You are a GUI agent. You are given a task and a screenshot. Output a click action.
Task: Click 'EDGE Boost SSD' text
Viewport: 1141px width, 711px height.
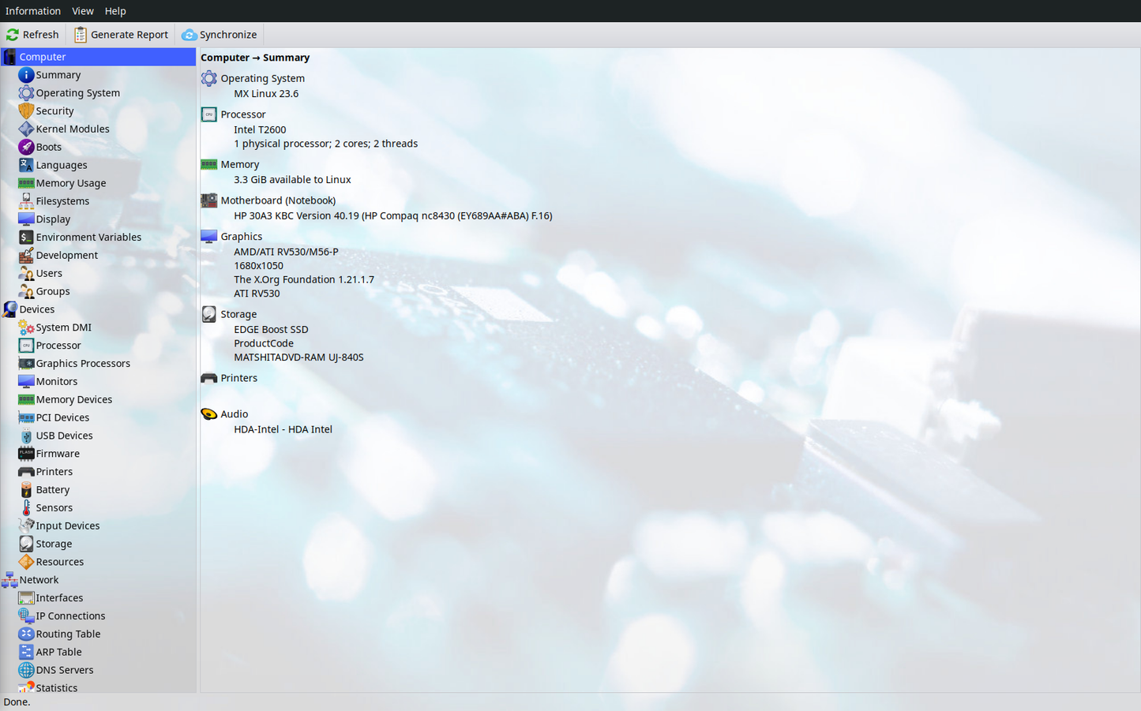click(271, 330)
